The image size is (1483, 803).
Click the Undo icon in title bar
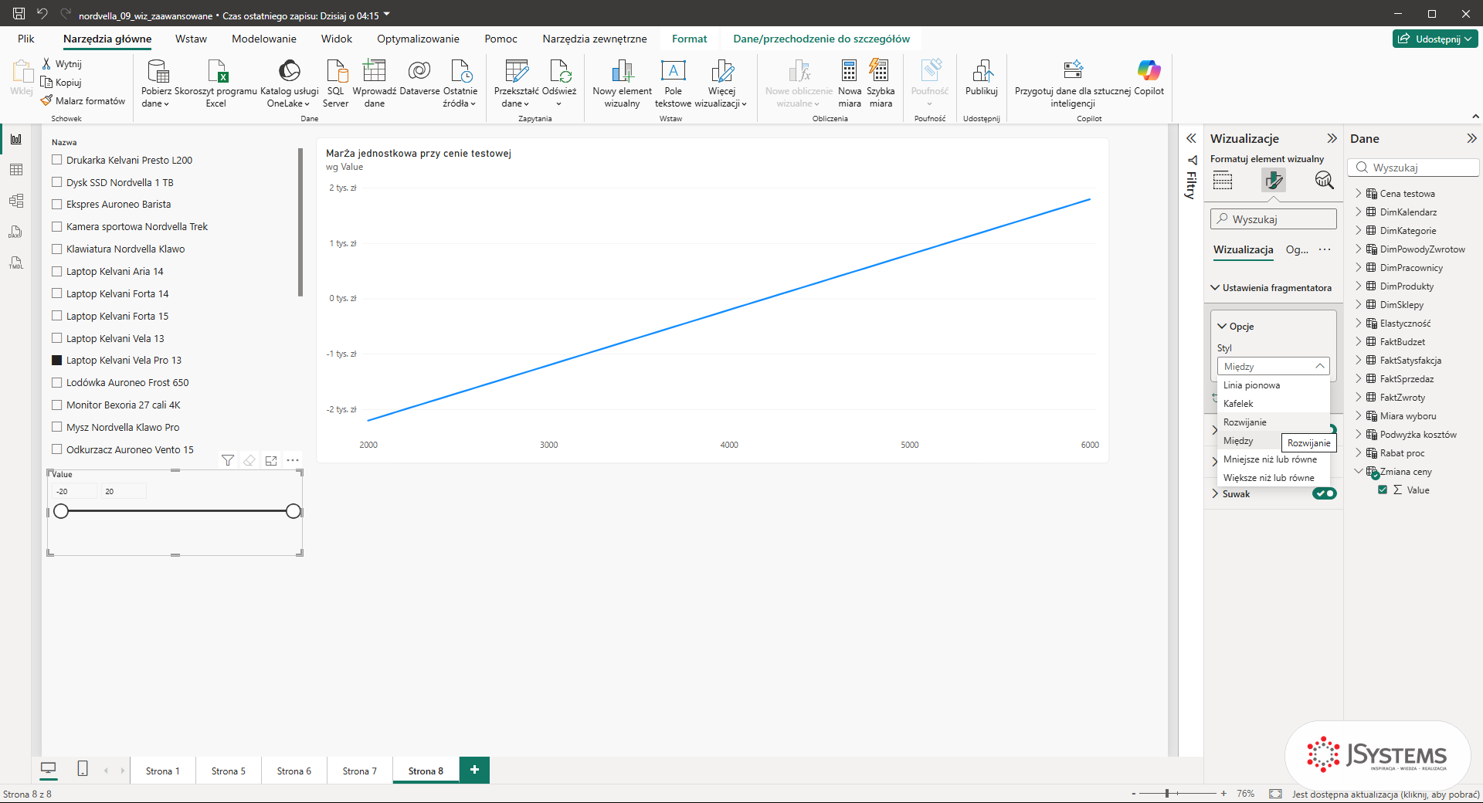pyautogui.click(x=42, y=14)
